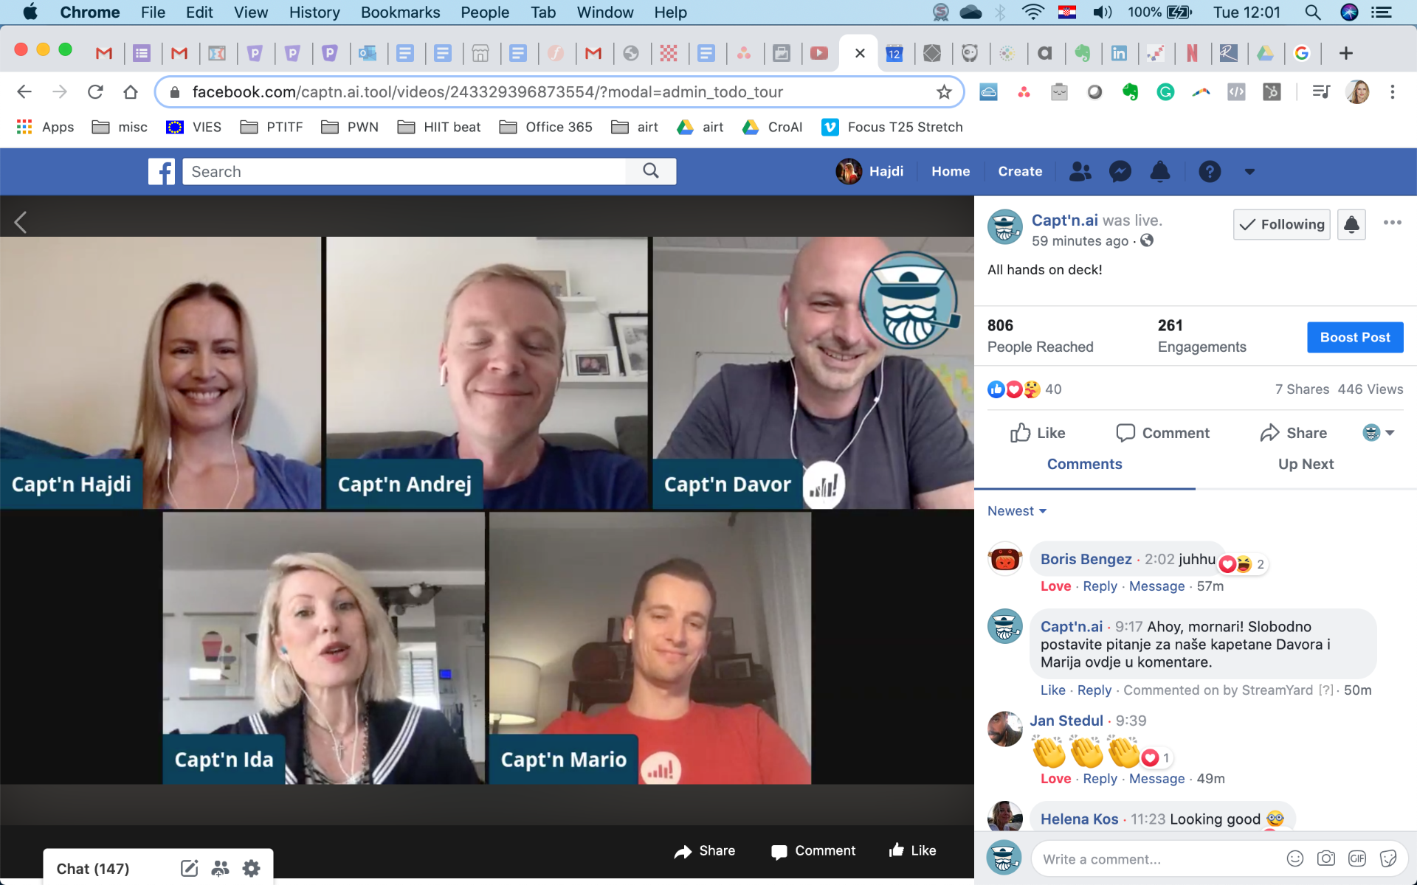1417x885 pixels.
Task: Click Share button in side panel
Action: click(1293, 433)
